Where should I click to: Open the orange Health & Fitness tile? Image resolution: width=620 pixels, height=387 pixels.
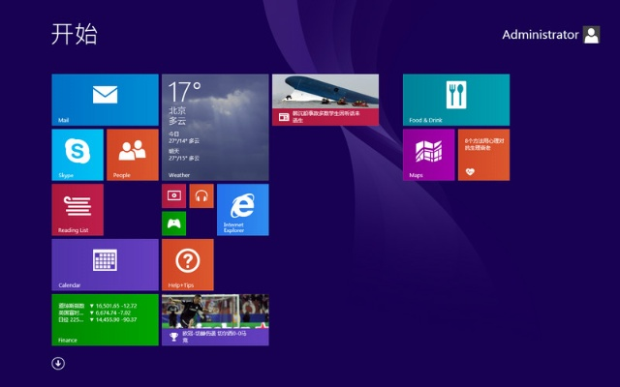[483, 155]
